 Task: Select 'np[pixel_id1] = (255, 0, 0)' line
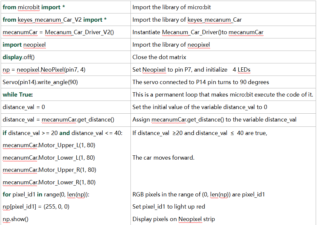click(x=36, y=207)
